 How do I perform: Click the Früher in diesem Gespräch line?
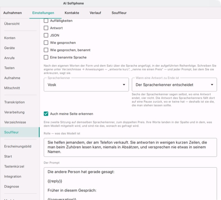pyautogui.click(x=72, y=190)
